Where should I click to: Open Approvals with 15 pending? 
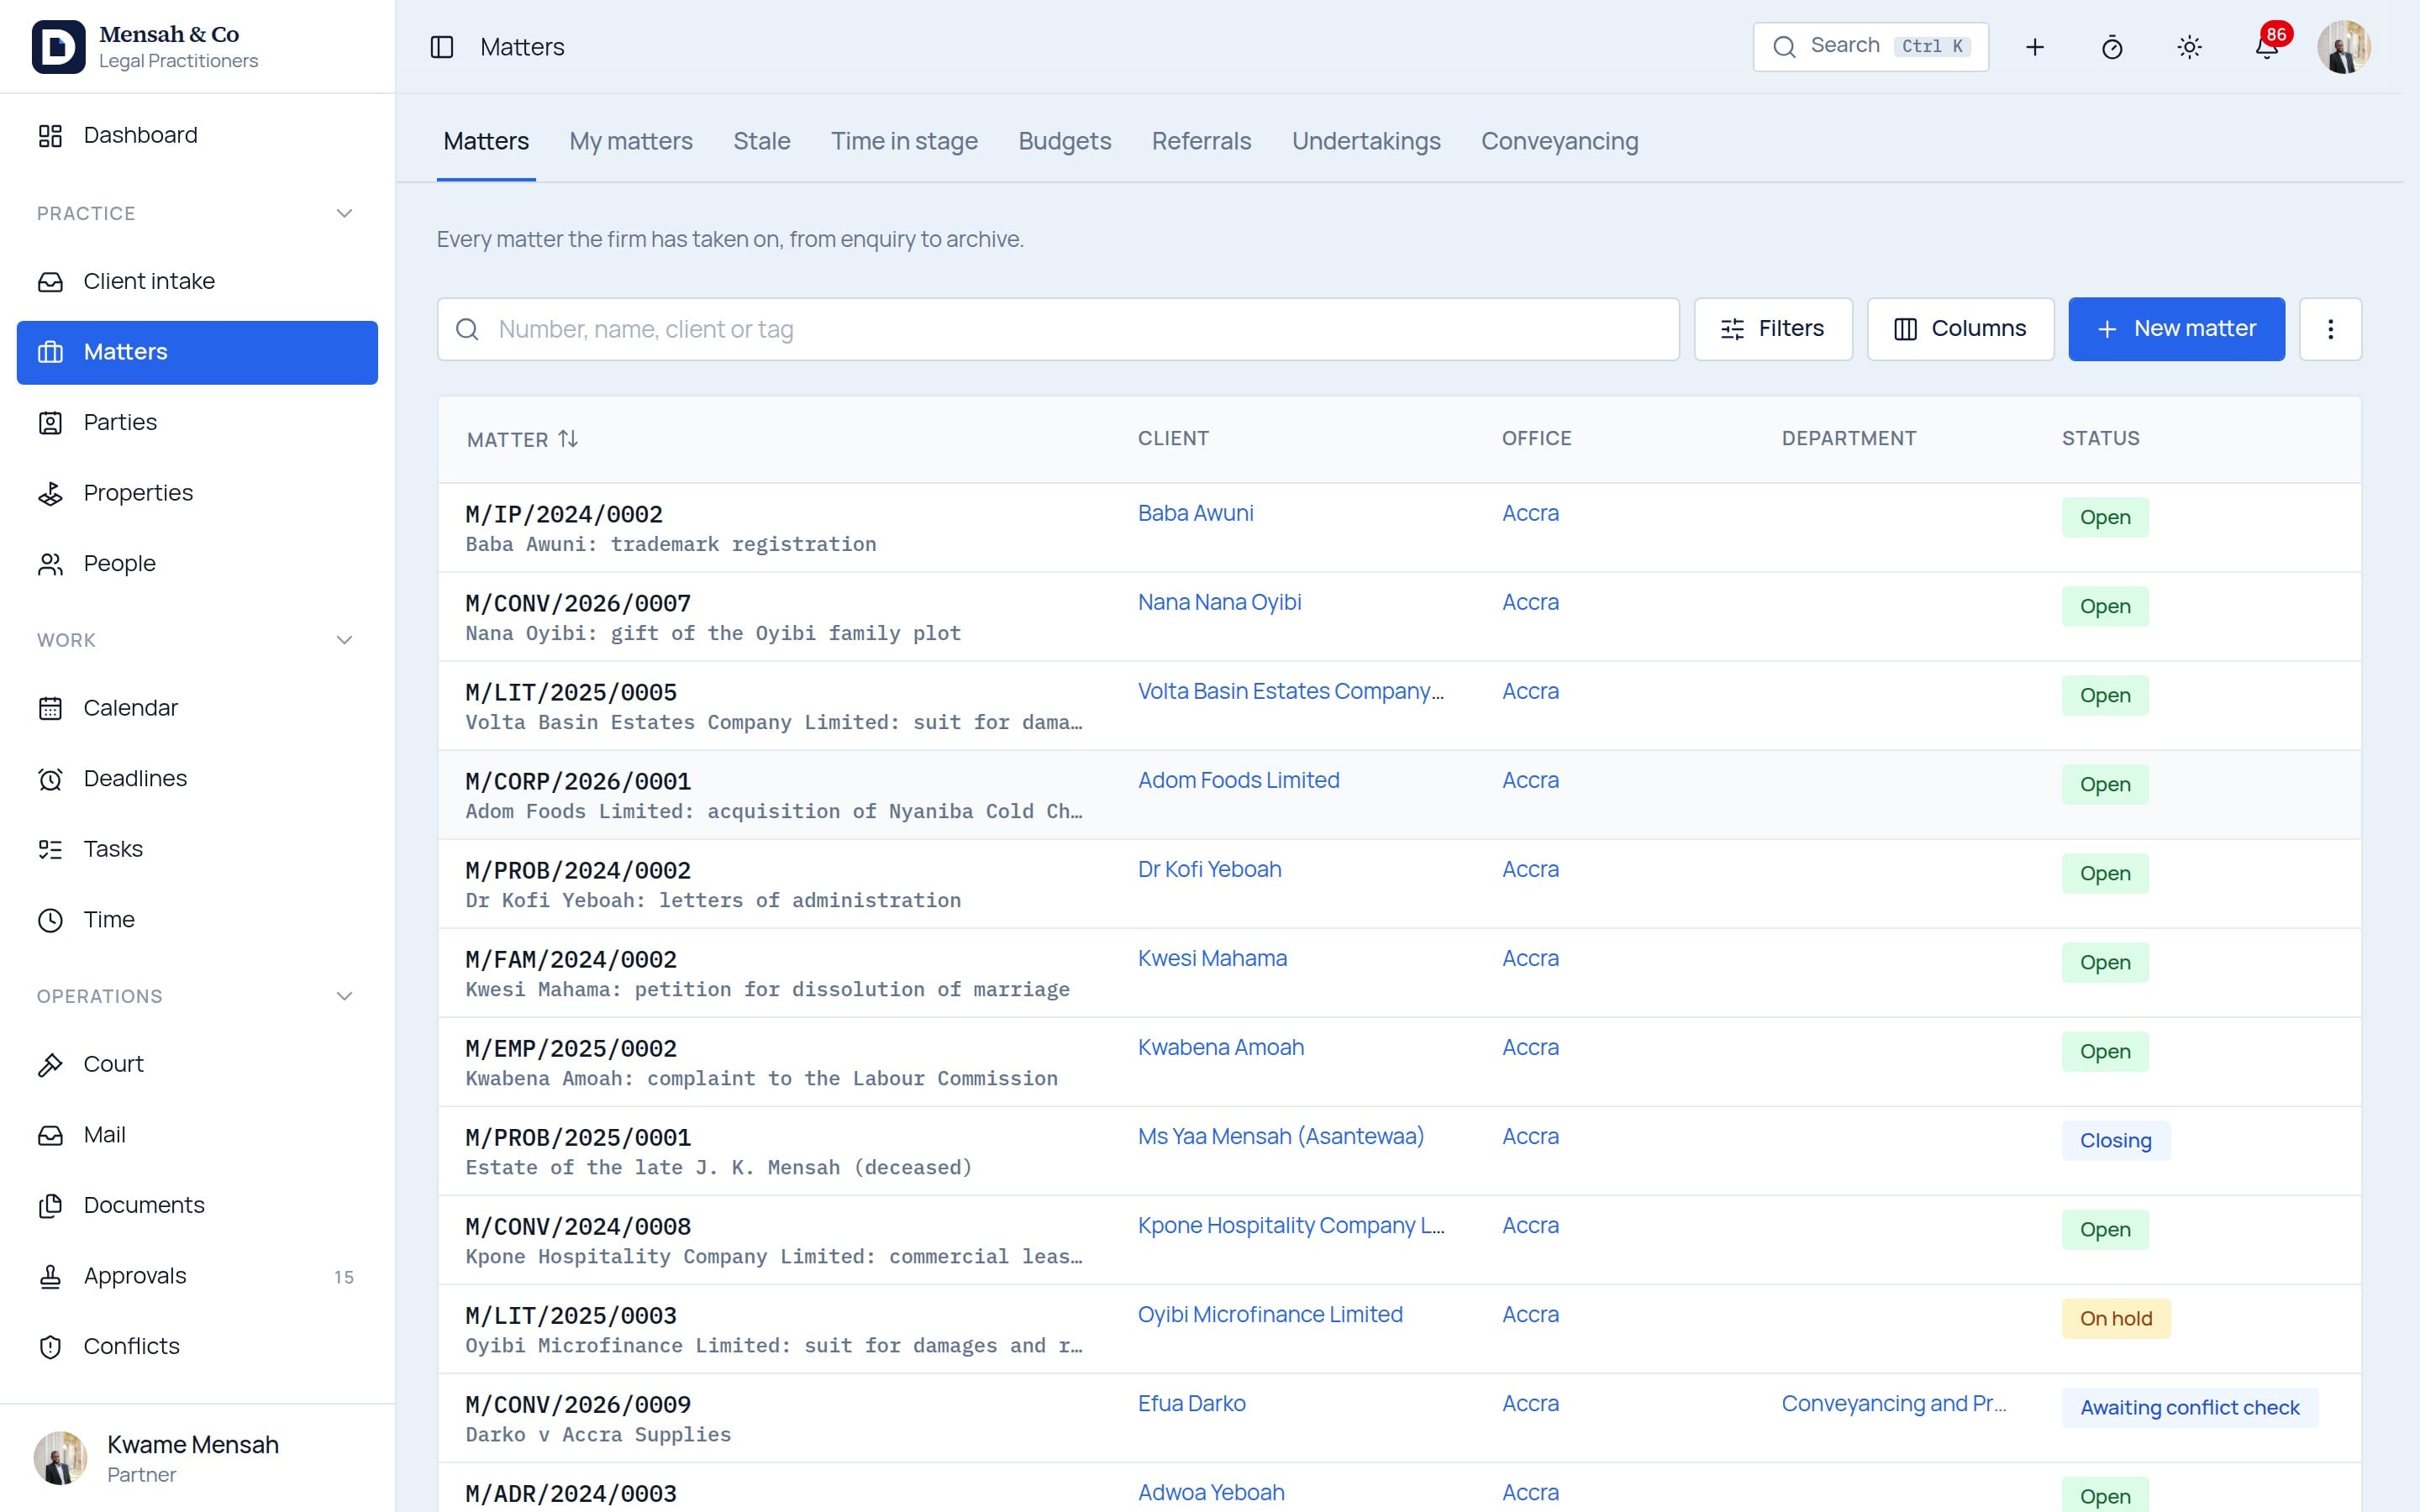pyautogui.click(x=197, y=1276)
